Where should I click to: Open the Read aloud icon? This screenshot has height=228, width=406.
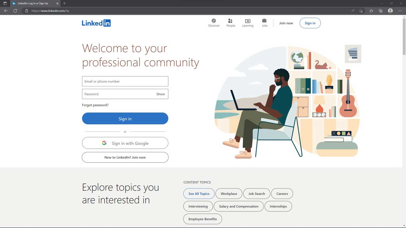353,11
